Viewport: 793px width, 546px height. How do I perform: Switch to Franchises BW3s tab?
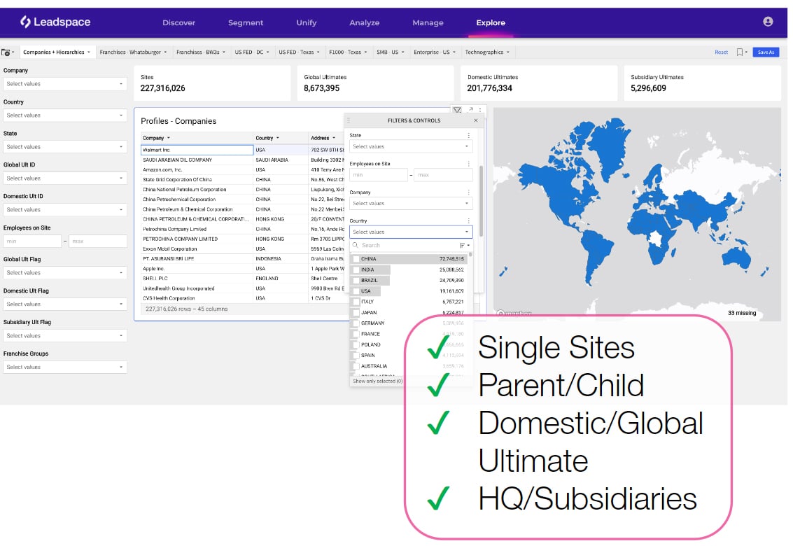coord(201,52)
